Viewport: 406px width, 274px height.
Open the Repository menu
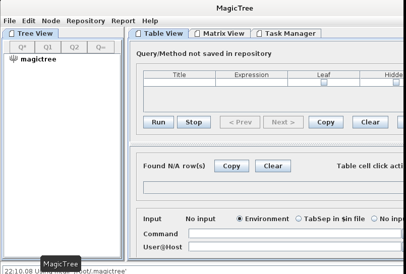tap(86, 21)
